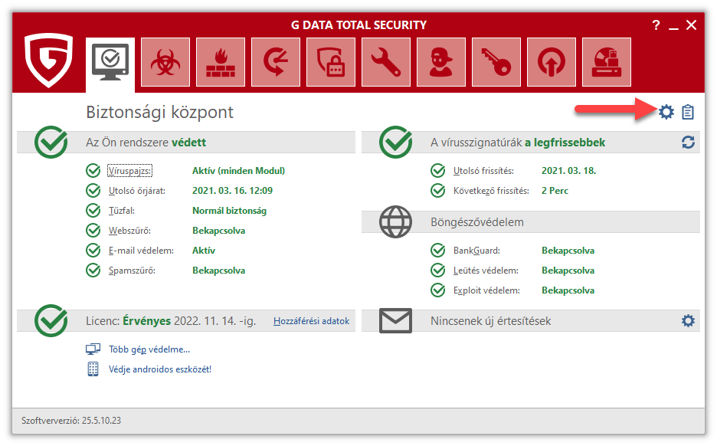
Task: Open the Security Center monitor tab
Action: pos(110,64)
